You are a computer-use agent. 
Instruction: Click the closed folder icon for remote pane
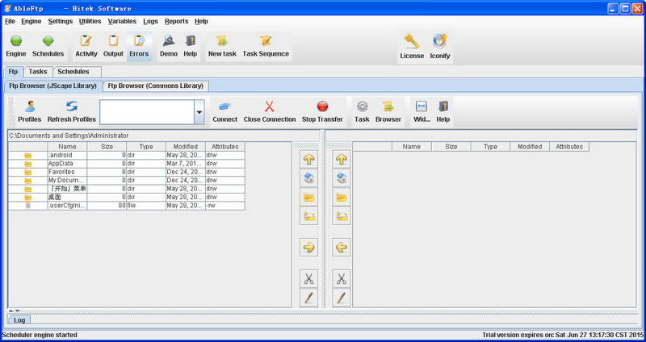341,197
